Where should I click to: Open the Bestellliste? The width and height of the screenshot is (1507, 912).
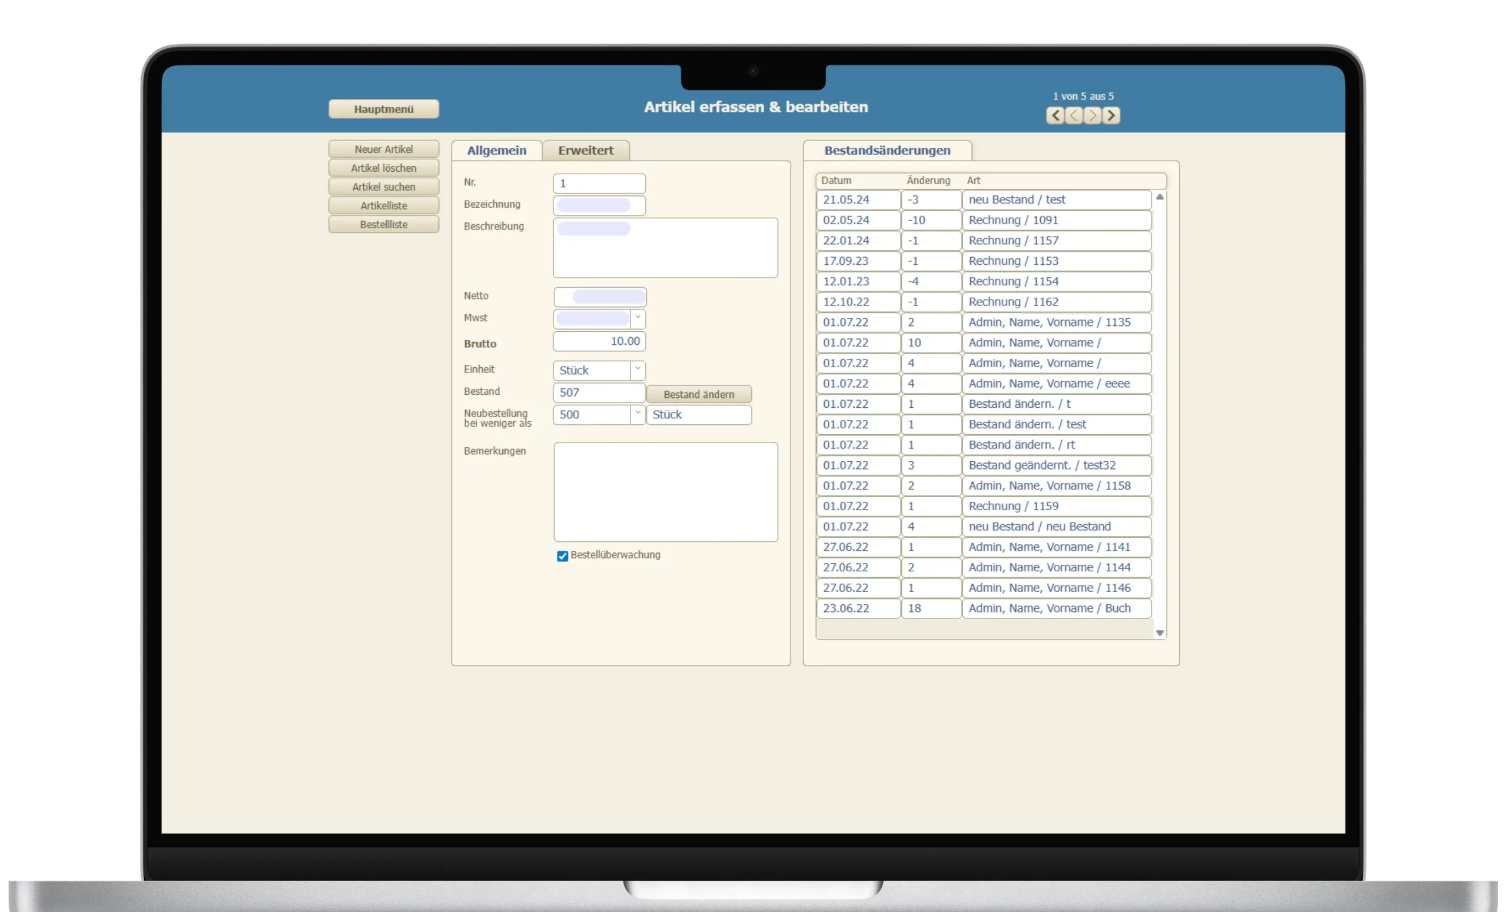(x=383, y=224)
